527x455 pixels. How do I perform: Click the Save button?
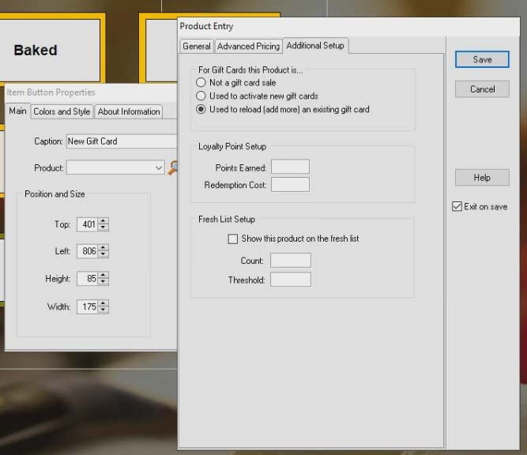(x=482, y=59)
